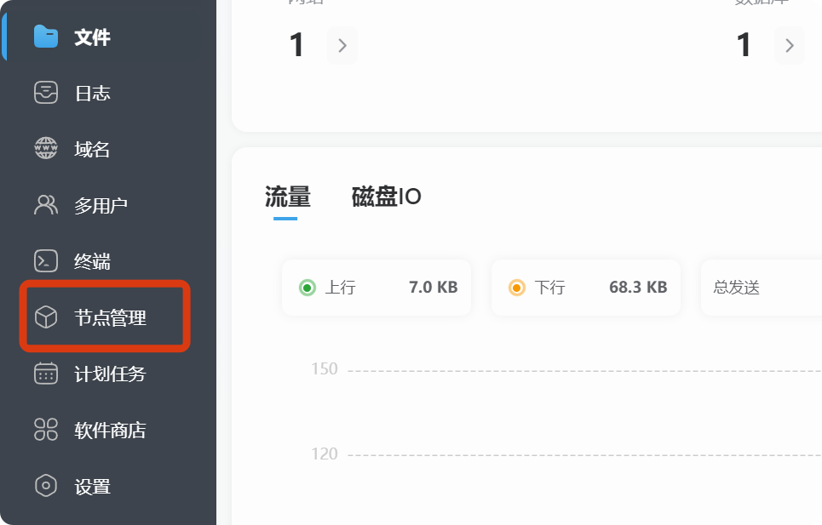Image resolution: width=822 pixels, height=525 pixels.
Task: Select the 流量 tab
Action: pos(287,197)
